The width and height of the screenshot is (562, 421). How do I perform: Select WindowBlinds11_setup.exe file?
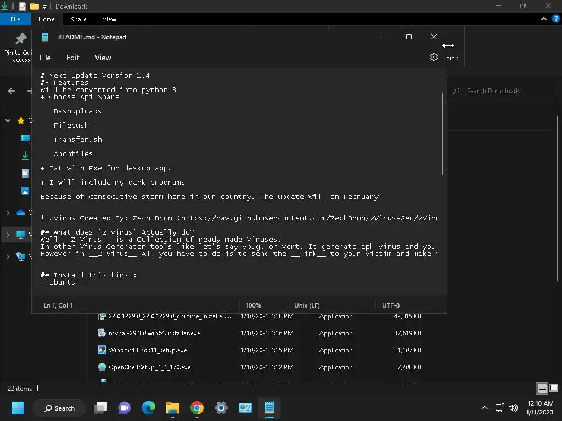click(148, 350)
